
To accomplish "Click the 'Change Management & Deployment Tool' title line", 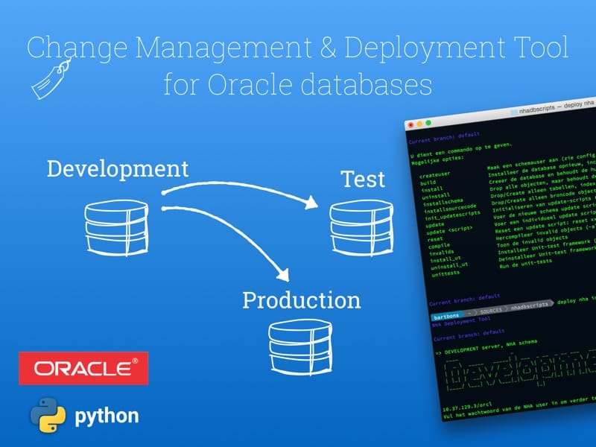I will (x=297, y=47).
